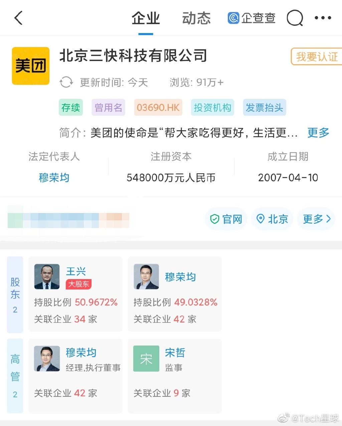342x426 pixels.
Task: Tap the back arrow icon
Action: 19,18
